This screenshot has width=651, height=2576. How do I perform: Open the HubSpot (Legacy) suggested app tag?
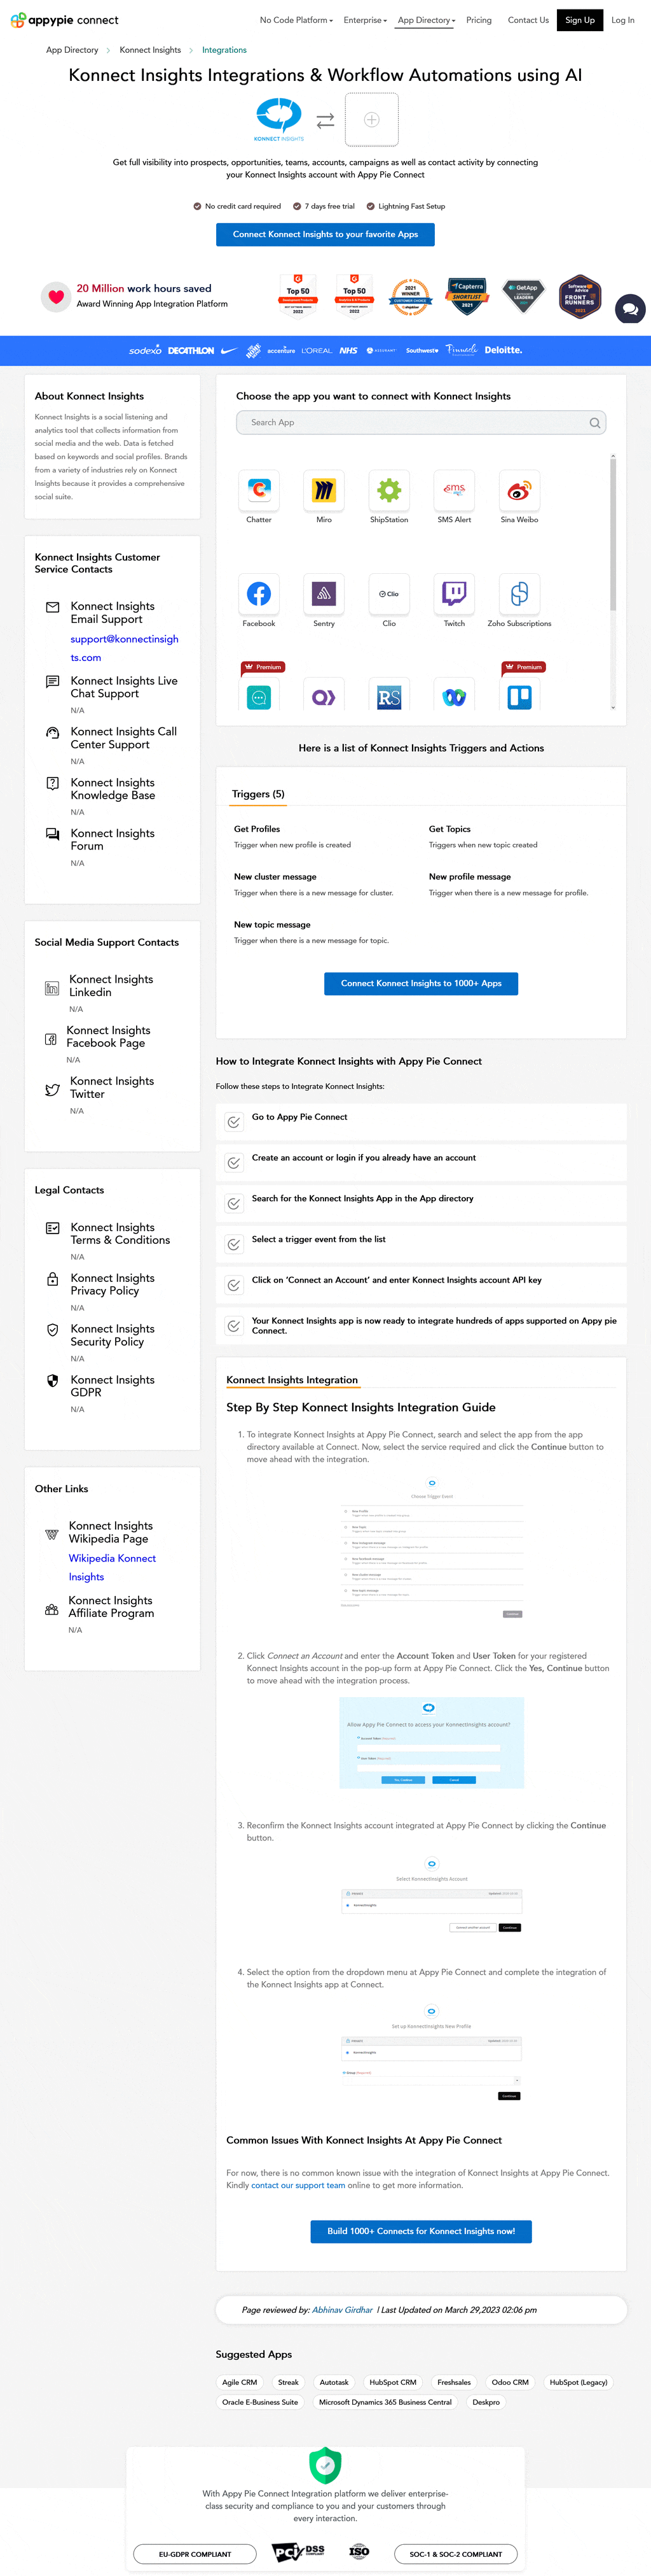tap(578, 2382)
